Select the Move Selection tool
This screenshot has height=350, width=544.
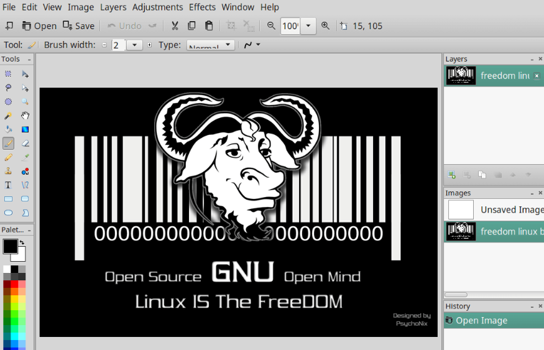[25, 88]
